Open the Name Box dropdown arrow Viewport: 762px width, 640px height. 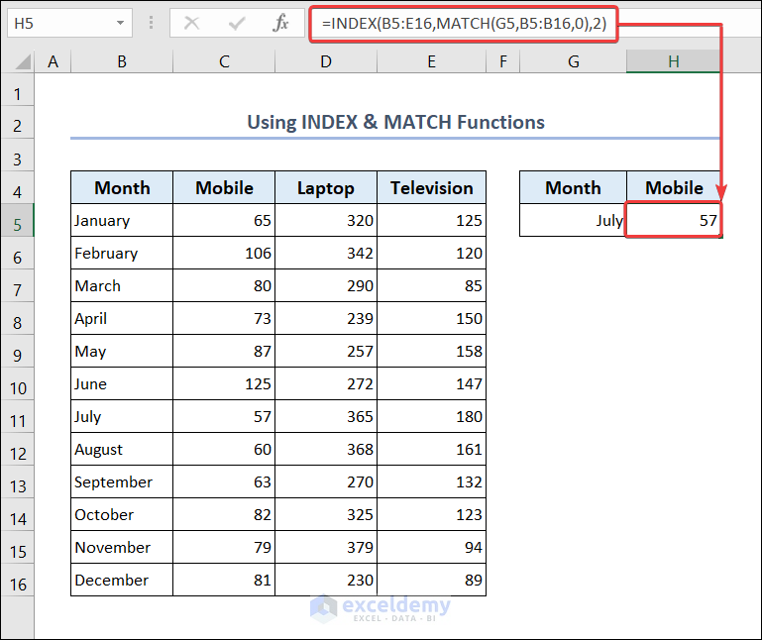pyautogui.click(x=120, y=23)
